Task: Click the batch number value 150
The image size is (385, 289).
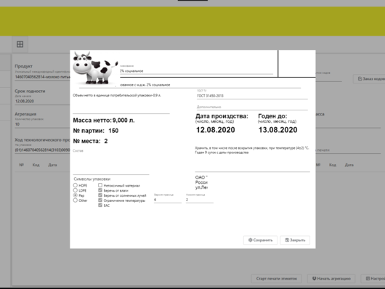Action: (113, 131)
